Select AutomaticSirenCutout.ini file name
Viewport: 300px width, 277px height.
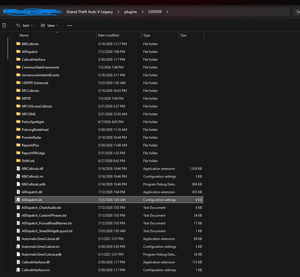41,247
